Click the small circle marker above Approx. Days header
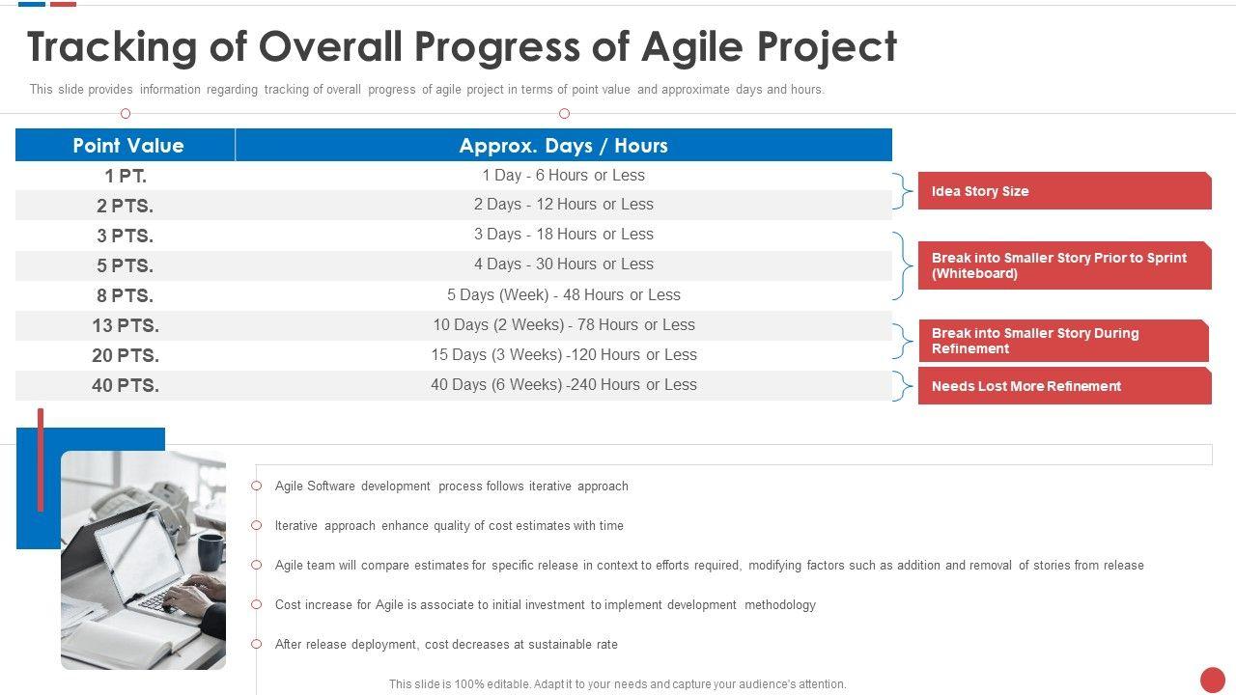 pyautogui.click(x=564, y=114)
